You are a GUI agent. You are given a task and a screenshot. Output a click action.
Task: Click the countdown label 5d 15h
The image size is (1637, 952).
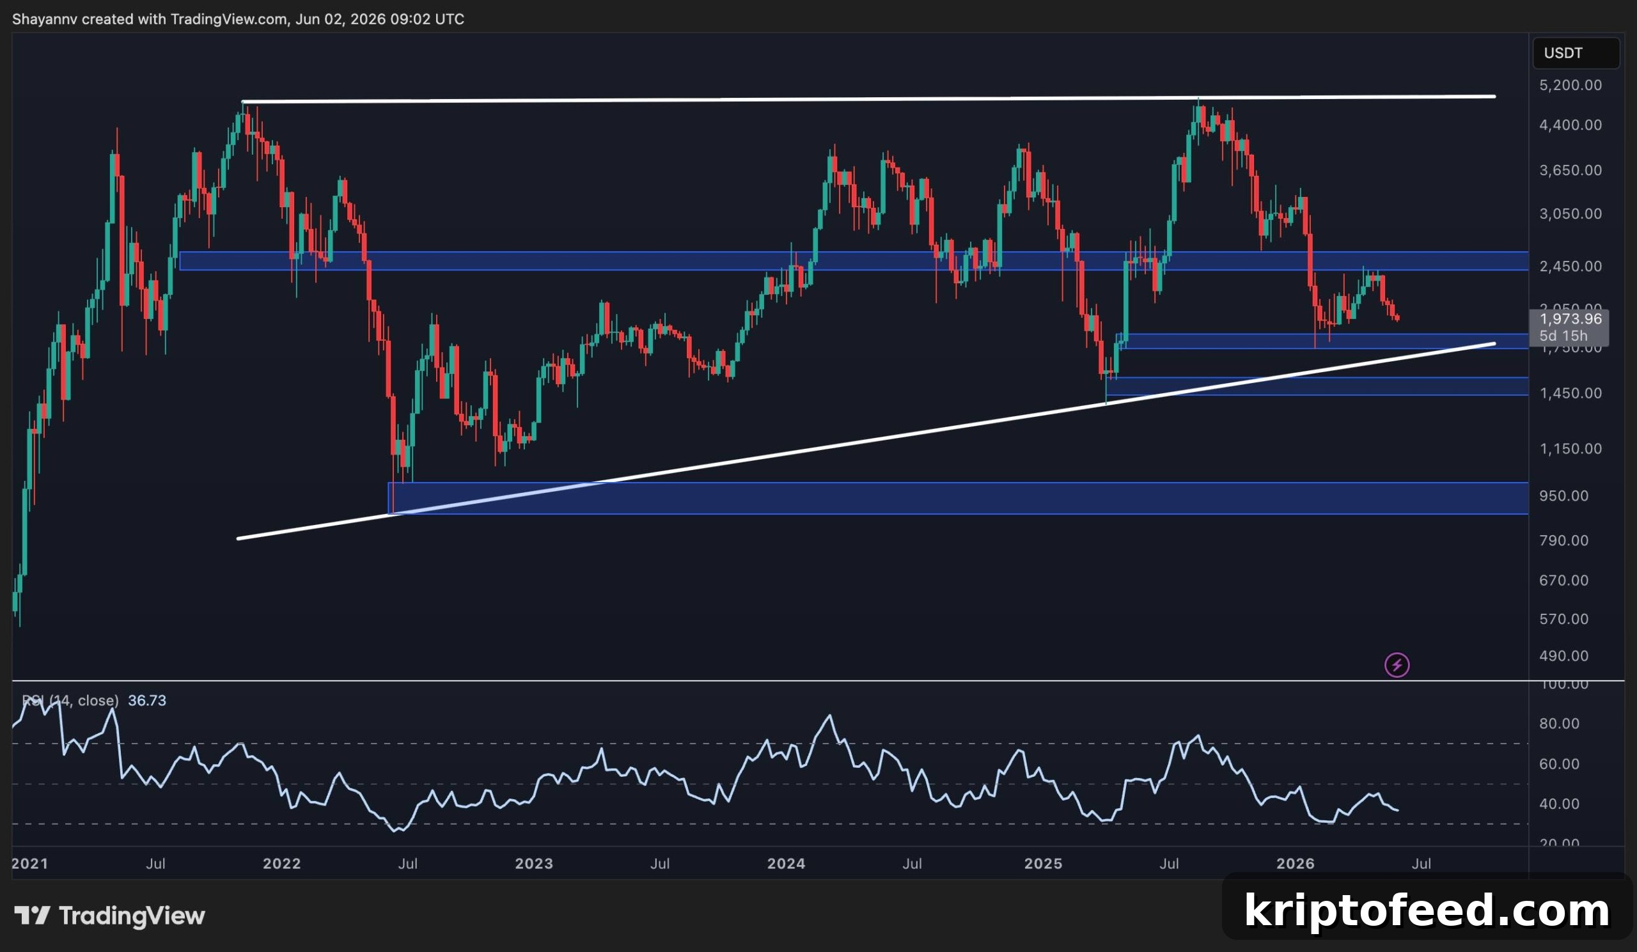(x=1563, y=336)
